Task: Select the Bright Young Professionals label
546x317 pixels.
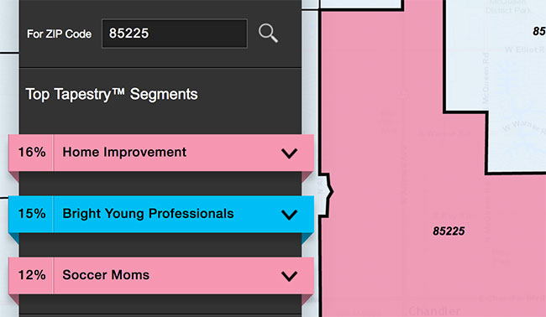Action: (148, 214)
